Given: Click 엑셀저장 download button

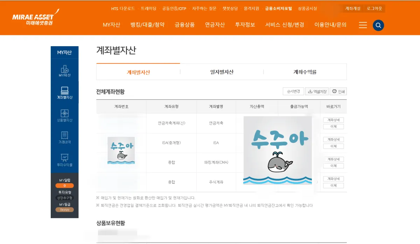Looking at the screenshot, I should pyautogui.click(x=316, y=91).
